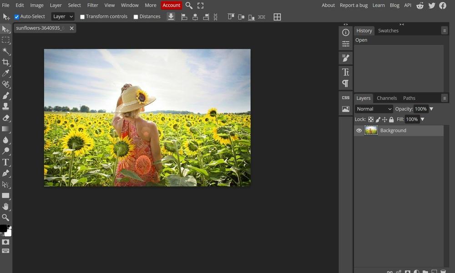The height and width of the screenshot is (273, 455).
Task: Disable the Auto-Select checkbox
Action: [17, 16]
